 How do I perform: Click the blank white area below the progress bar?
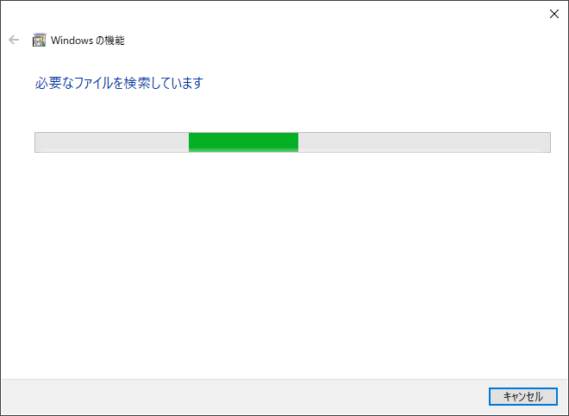pos(284,265)
